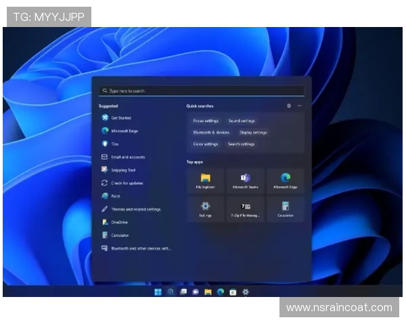The image size is (406, 324).
Task: Open Snipping Tool from suggestions
Action: 122,170
